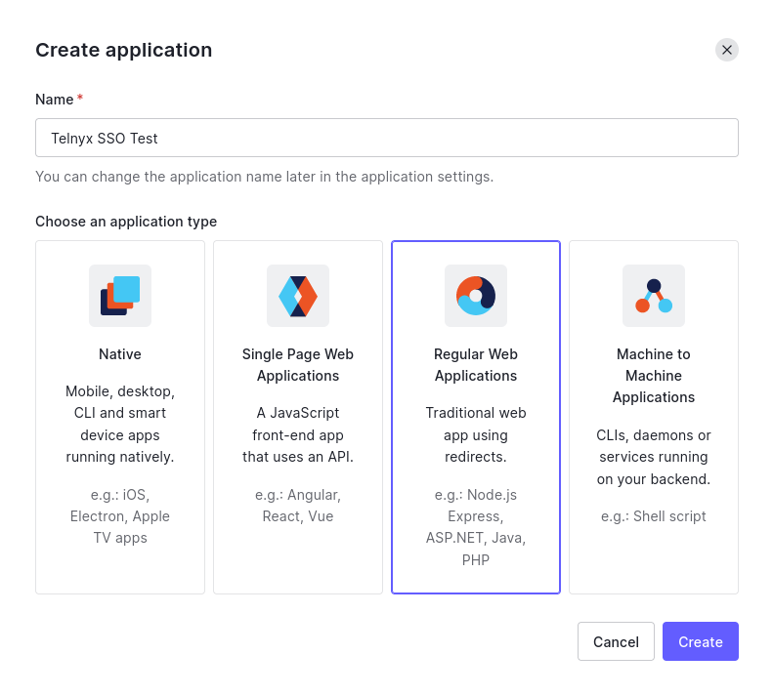Click the Machine to Machine Applications icon
This screenshot has height=695, width=773.
(654, 296)
